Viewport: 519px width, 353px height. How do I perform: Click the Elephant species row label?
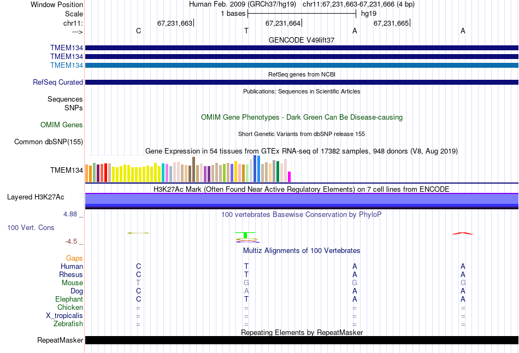pyautogui.click(x=69, y=299)
